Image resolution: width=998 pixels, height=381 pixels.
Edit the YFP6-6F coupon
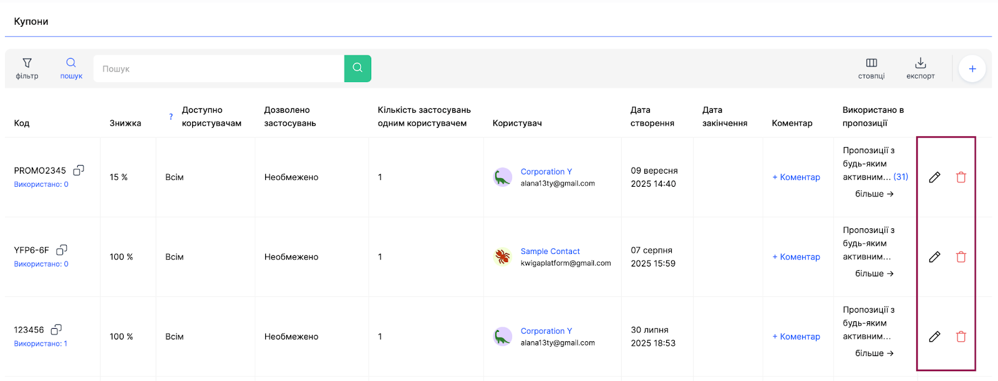pos(934,257)
